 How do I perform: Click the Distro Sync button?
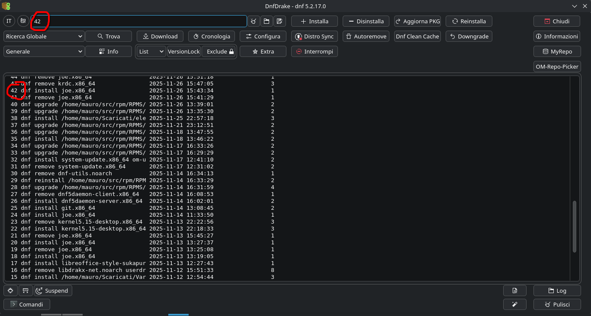(314, 36)
